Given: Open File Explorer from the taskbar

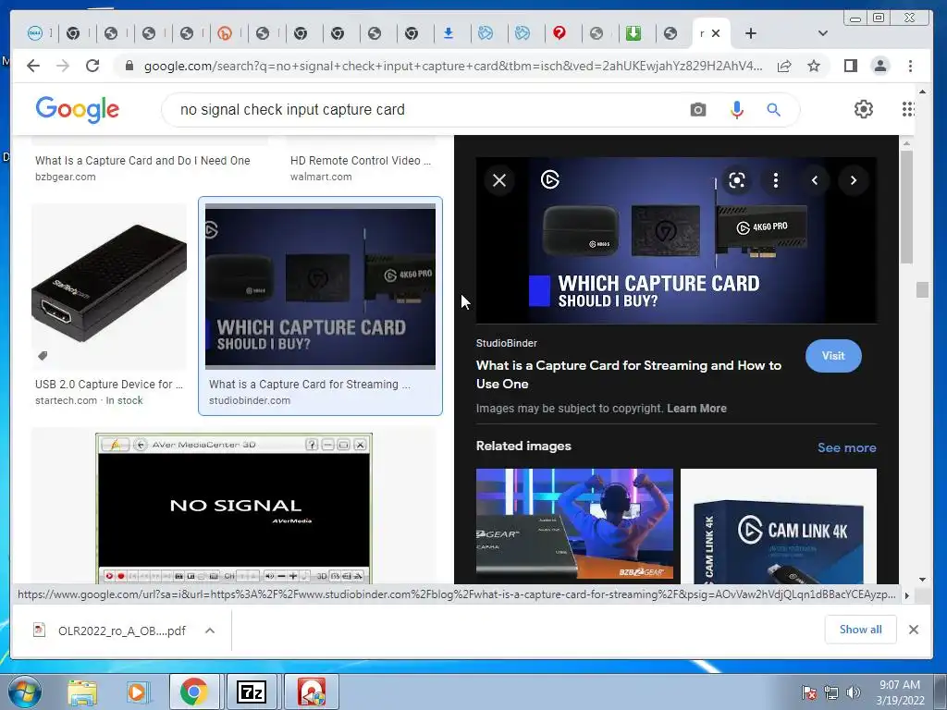Looking at the screenshot, I should (x=82, y=692).
